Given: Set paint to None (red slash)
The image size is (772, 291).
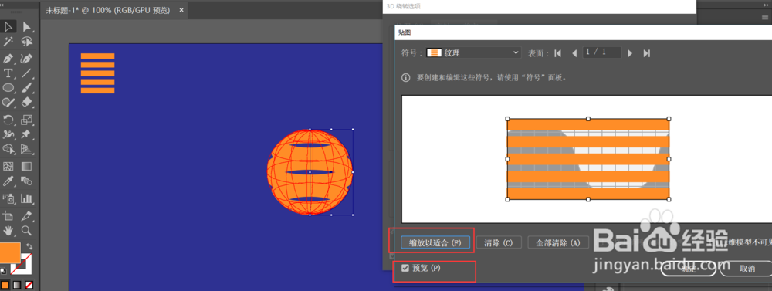Looking at the screenshot, I should coord(29,285).
